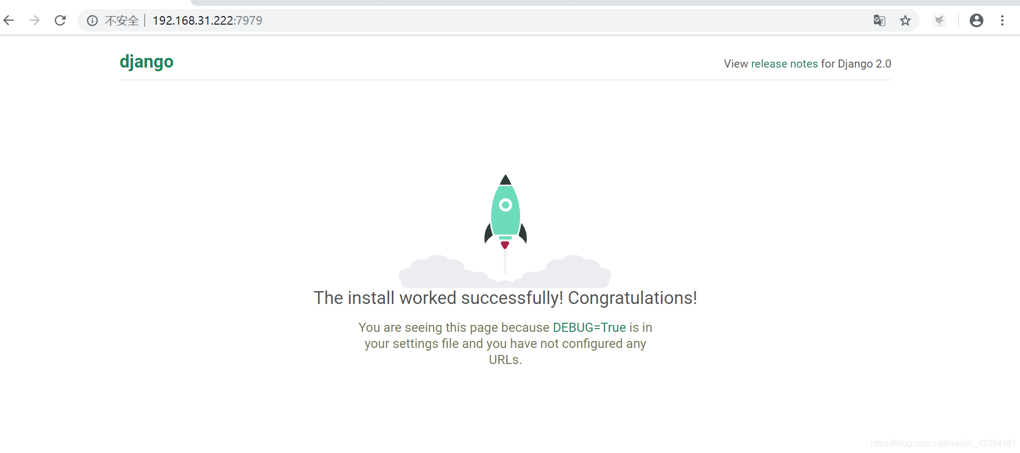Open the user profile avatar
The image size is (1020, 453).
pyautogui.click(x=977, y=20)
